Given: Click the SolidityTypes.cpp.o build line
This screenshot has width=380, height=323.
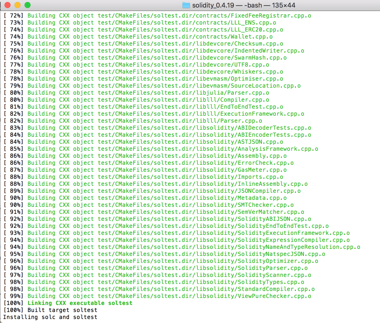Looking at the screenshot, I should pyautogui.click(x=154, y=282).
